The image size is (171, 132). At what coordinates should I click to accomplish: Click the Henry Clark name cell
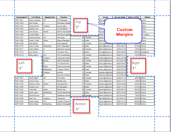tap(36, 40)
